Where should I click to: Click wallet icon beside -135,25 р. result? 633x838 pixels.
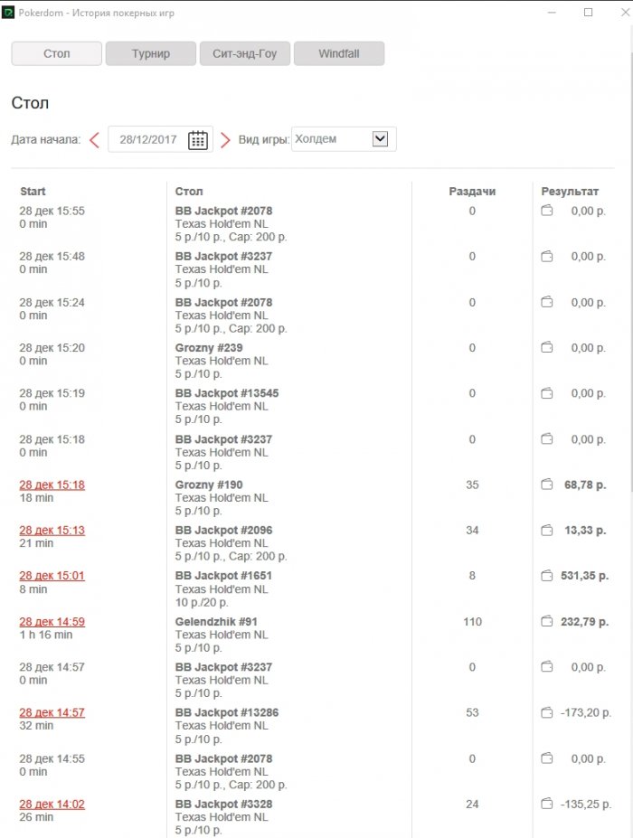547,805
